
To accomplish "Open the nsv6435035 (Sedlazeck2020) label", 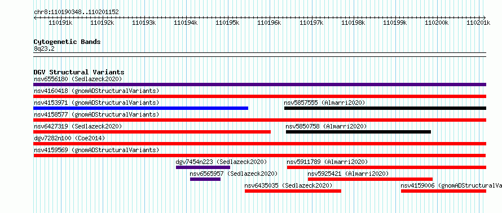I will [288, 185].
